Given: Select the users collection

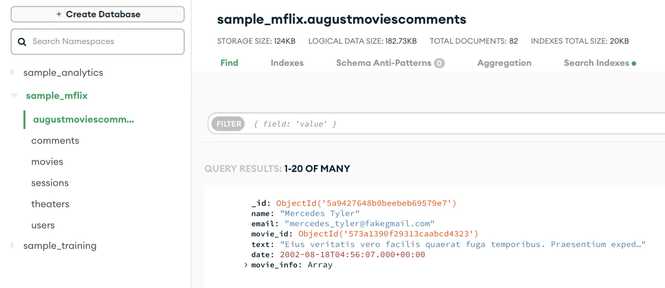Looking at the screenshot, I should (43, 225).
